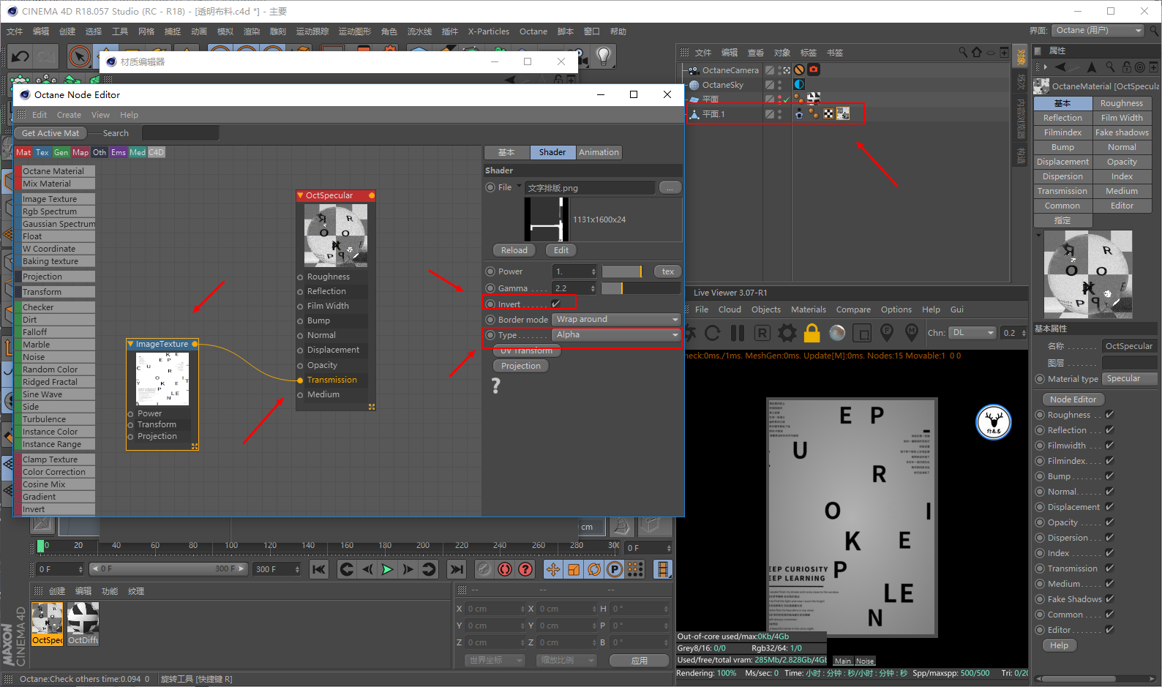Viewport: 1162px width, 687px height.
Task: Click the Live Viewer render lock icon
Action: [811, 334]
